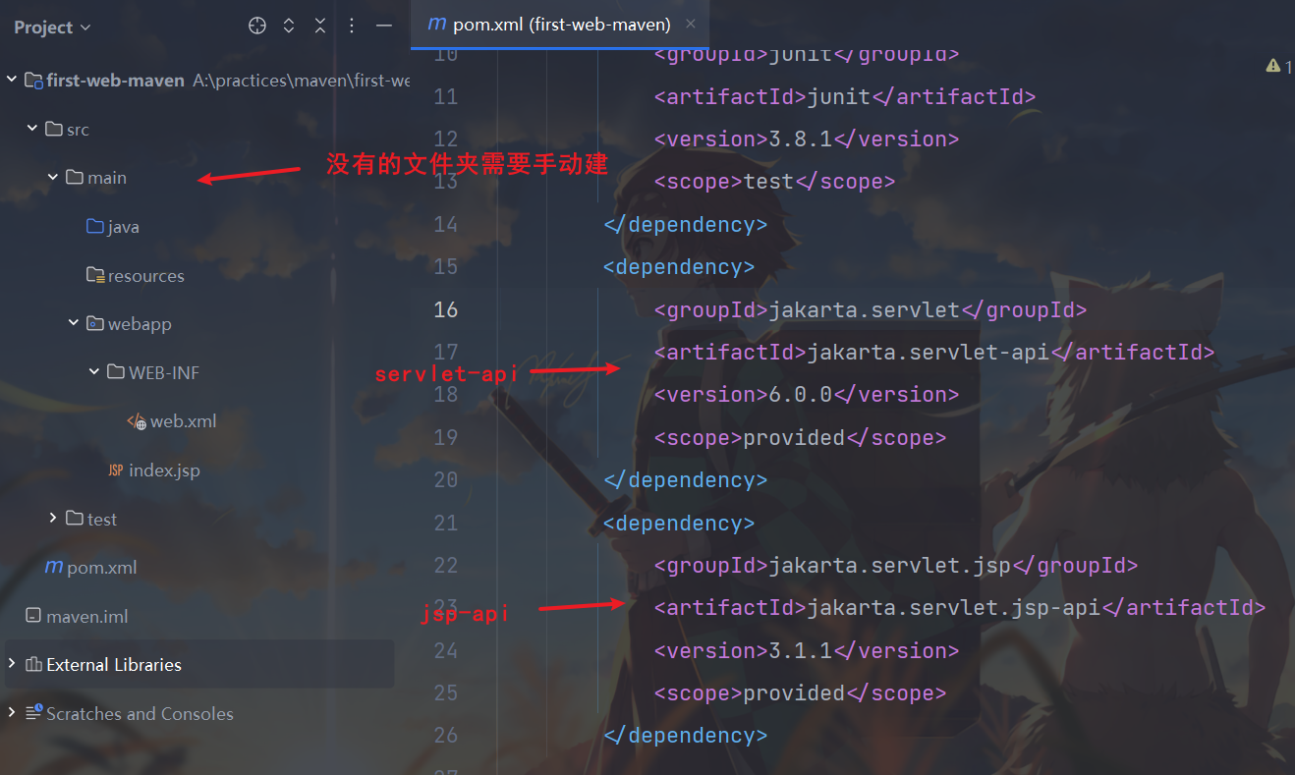
Task: Click the webapp web folder icon
Action: pos(95,323)
